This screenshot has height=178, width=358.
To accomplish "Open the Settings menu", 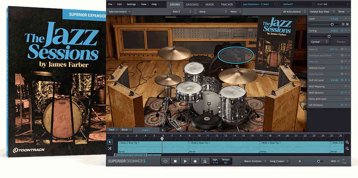I will click(133, 4).
